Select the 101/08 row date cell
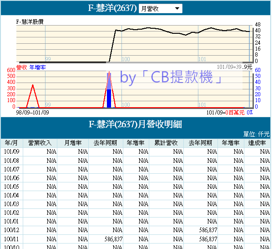Viewport: 273px width, 249px height. coord(11,161)
